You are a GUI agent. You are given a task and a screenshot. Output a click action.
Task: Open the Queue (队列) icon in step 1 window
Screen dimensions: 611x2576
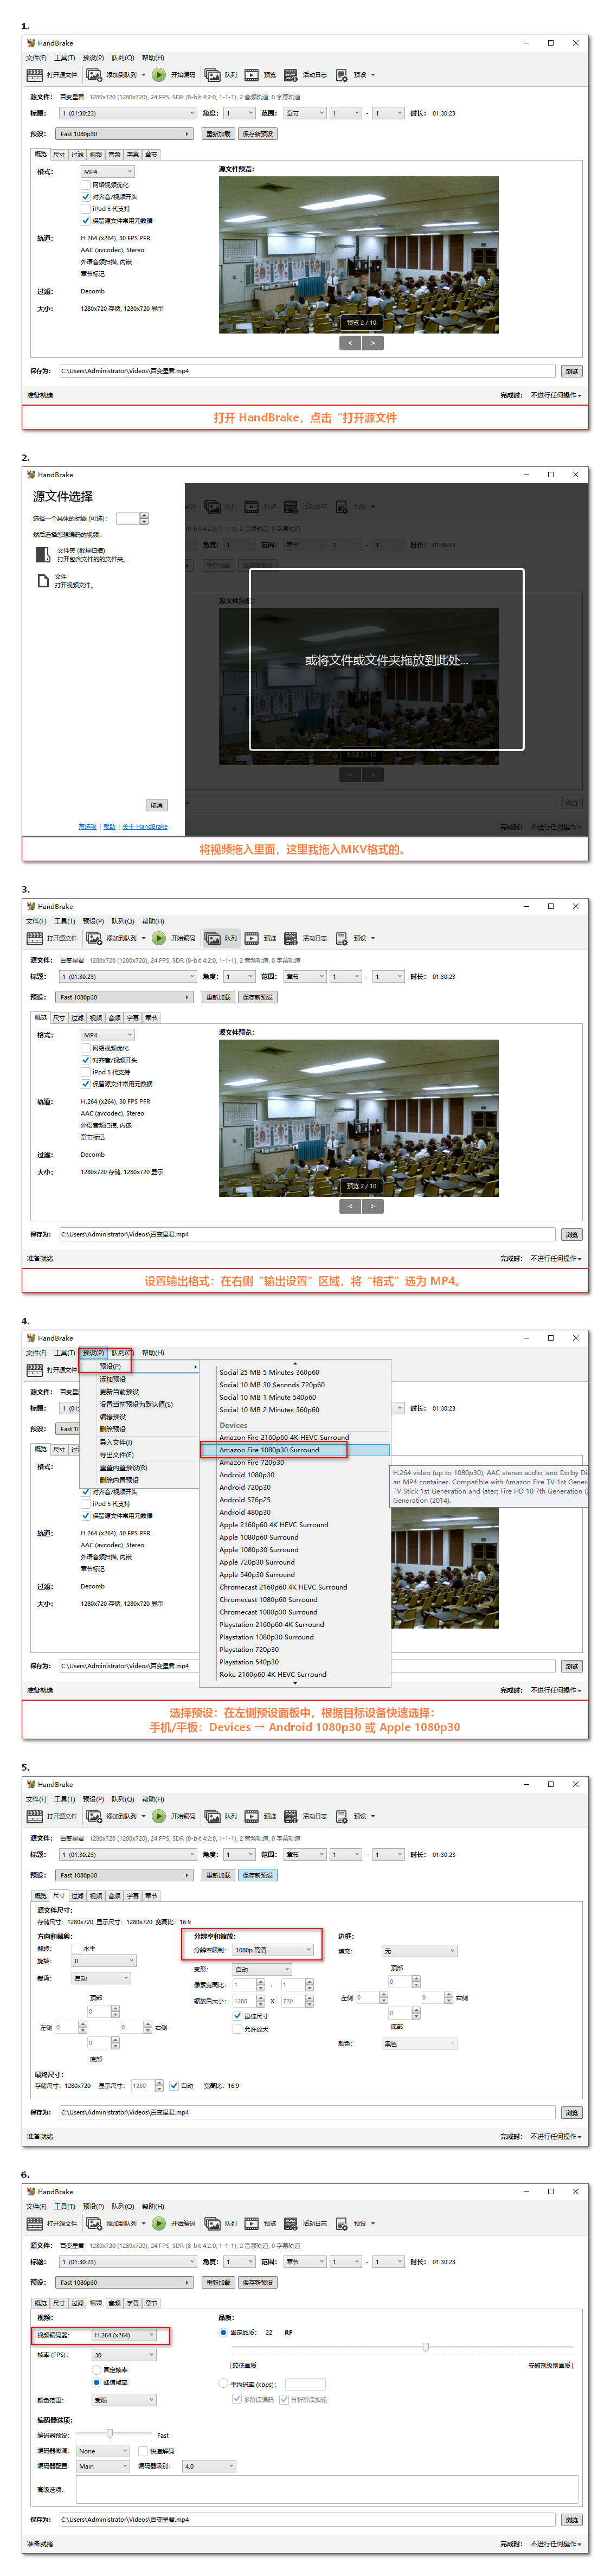213,75
